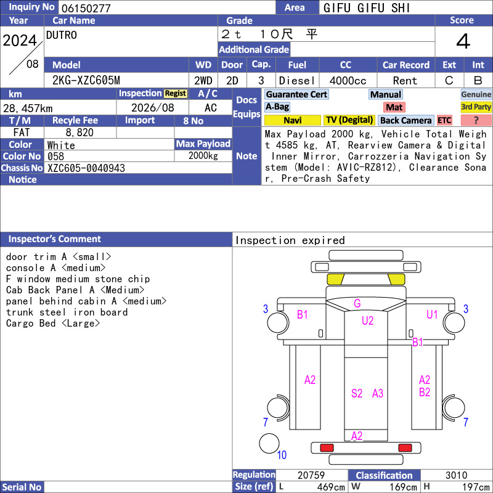Click the Navi equipment badge
This screenshot has width=493, height=493.
(x=292, y=120)
